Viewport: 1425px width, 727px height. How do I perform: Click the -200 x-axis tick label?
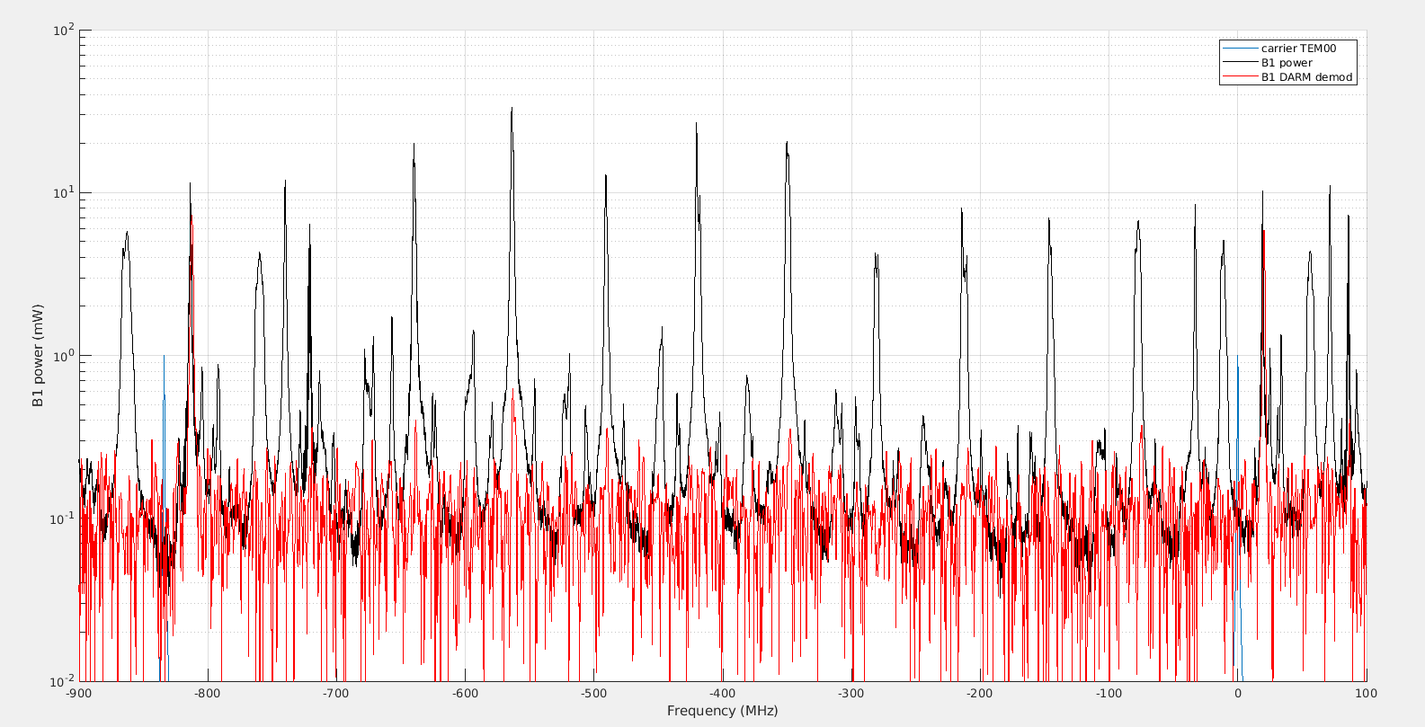tap(980, 693)
